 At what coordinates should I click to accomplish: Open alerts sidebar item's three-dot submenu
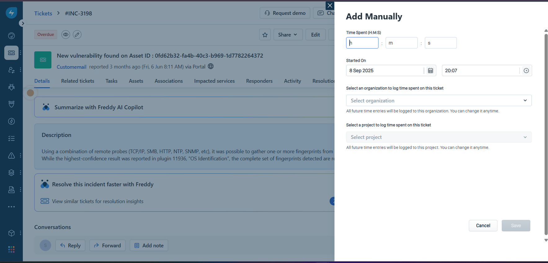(20, 155)
